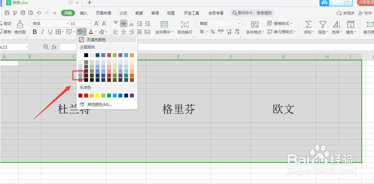Click the Align Top icon
The image size is (374, 184).
tap(116, 23)
